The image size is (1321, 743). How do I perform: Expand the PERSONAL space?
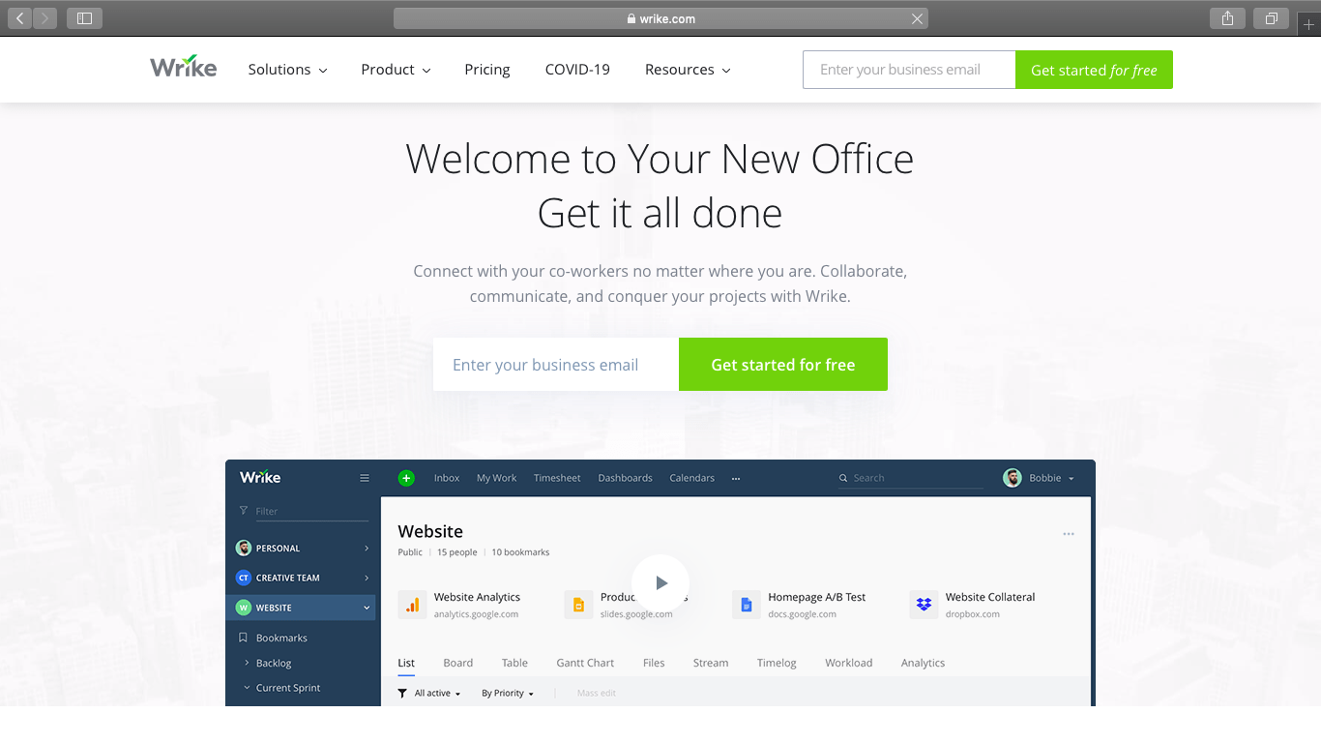tap(367, 549)
